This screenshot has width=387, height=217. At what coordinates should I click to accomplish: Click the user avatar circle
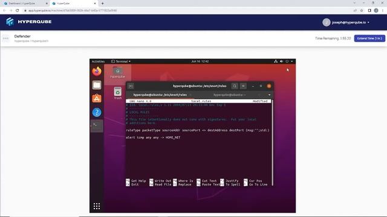[x=327, y=22]
